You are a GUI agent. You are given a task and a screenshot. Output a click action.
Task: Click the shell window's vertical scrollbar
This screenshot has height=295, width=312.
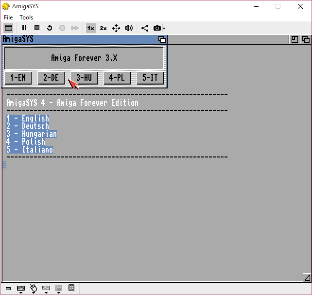tap(307, 159)
